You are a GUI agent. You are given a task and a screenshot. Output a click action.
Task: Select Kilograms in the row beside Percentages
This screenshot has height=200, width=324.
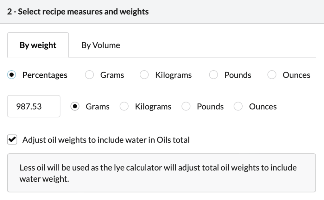[x=145, y=75]
